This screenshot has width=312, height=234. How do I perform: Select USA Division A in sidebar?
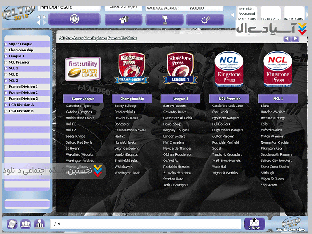[x=21, y=105]
